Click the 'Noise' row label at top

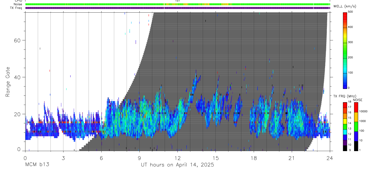tap(18, 4)
